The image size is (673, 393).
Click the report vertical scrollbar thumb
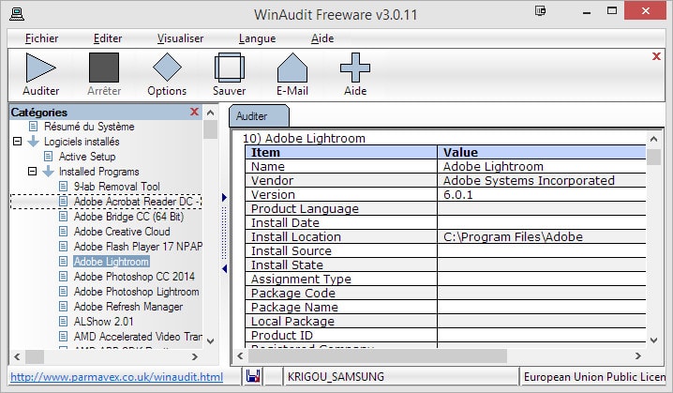click(653, 157)
